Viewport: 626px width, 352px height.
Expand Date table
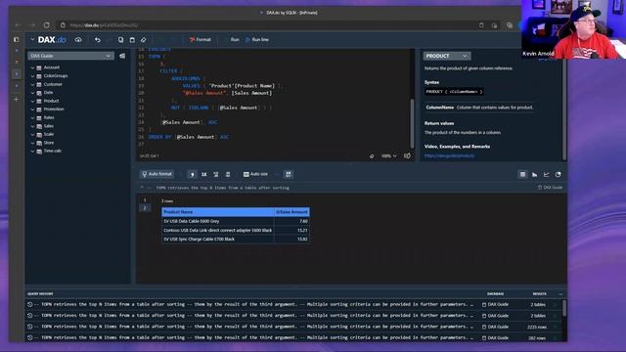(32, 93)
